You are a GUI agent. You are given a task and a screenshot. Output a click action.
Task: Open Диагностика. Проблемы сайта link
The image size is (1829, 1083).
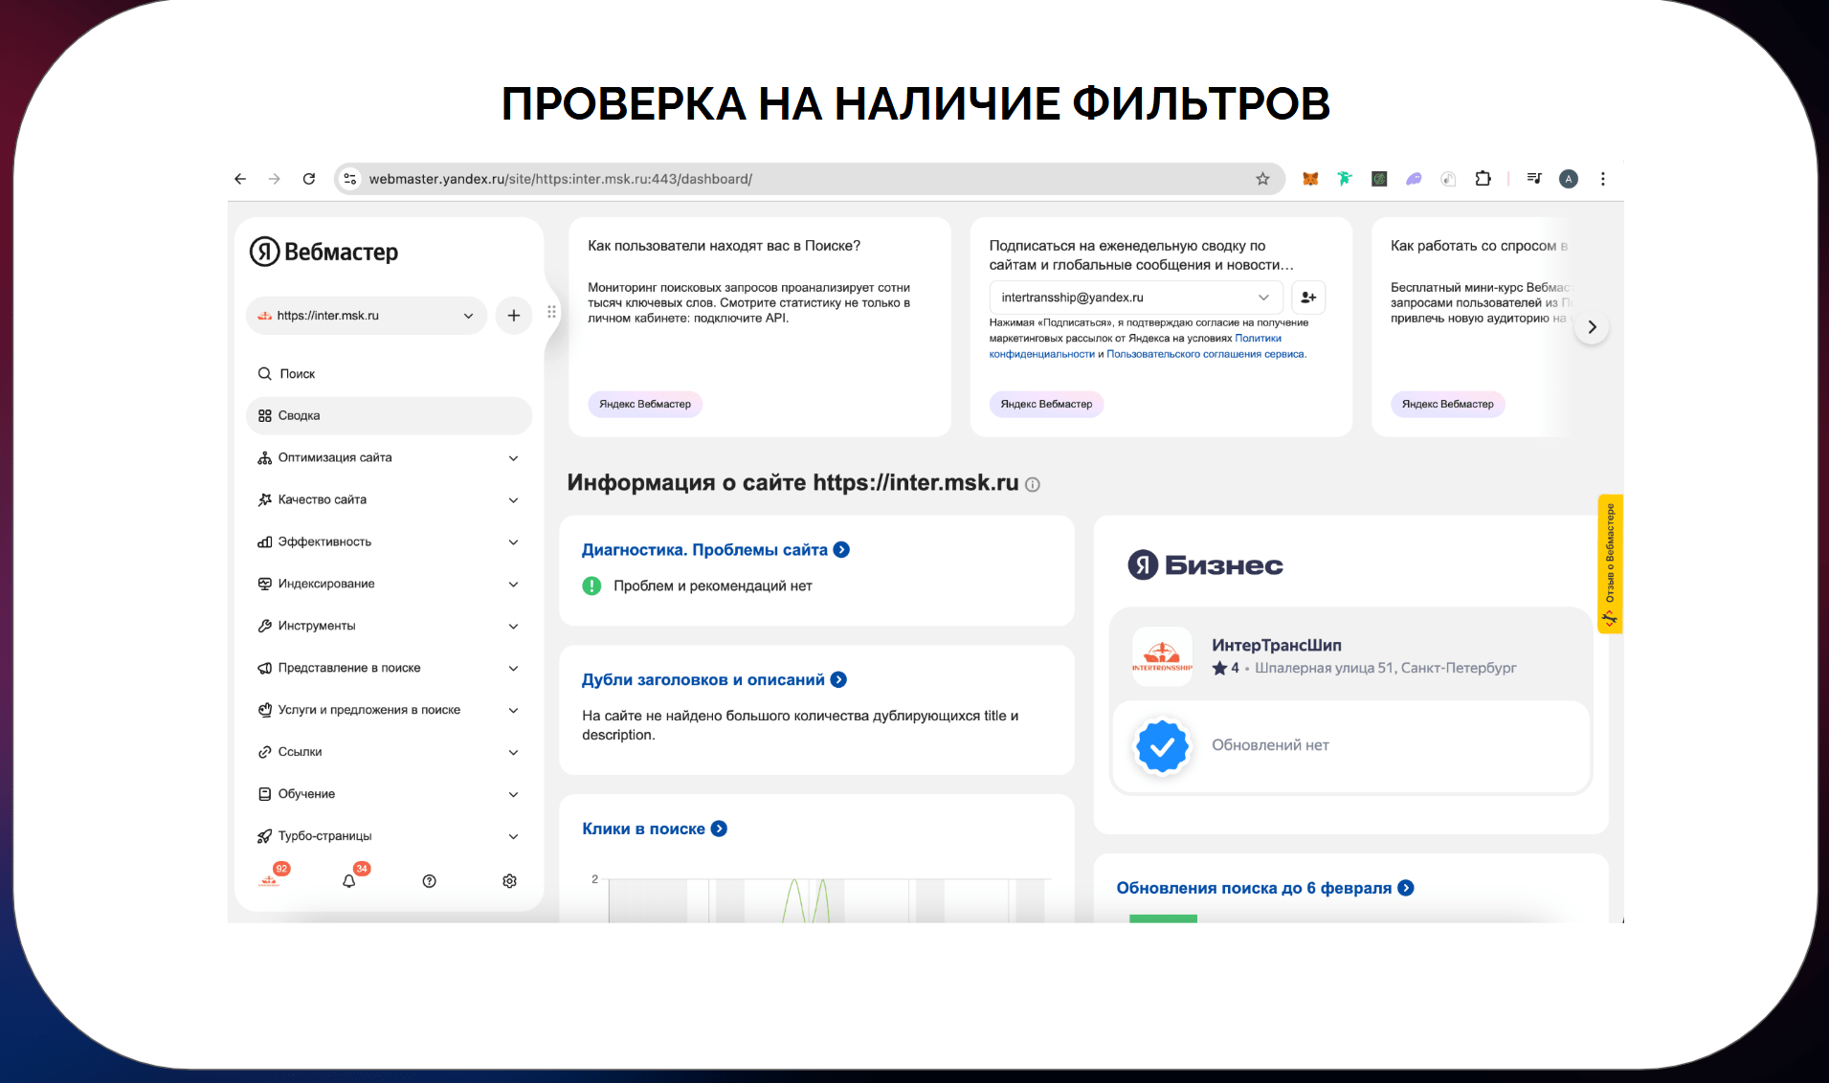(x=704, y=550)
